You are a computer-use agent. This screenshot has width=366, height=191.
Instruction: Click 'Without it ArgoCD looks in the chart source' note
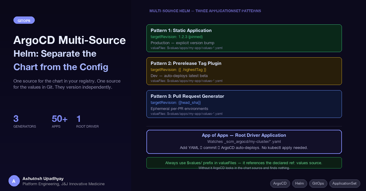click(244, 168)
